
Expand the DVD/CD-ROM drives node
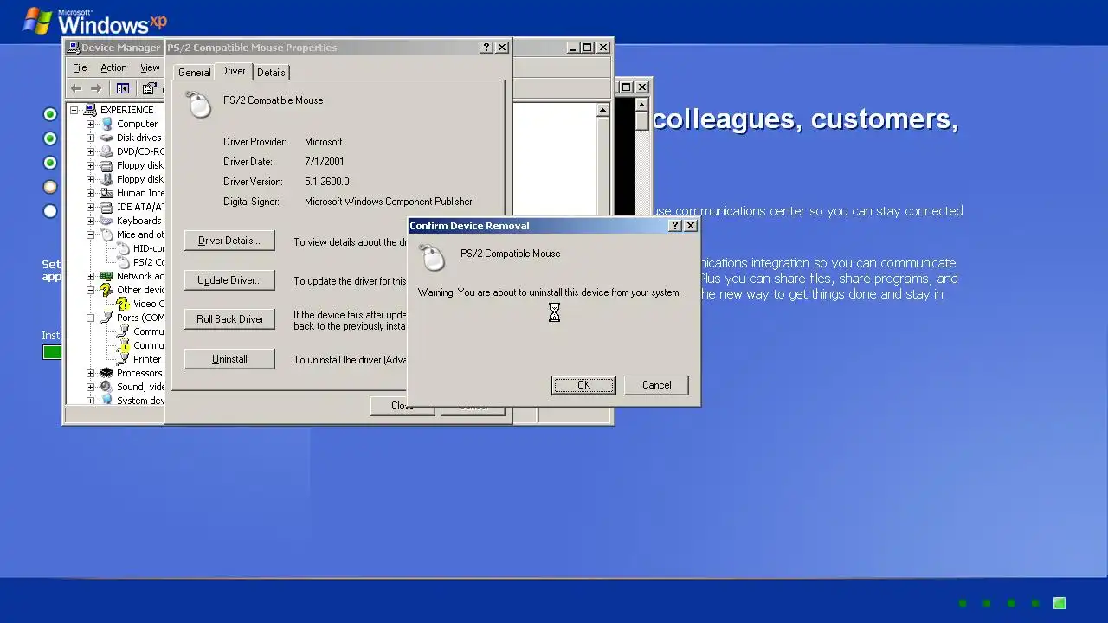click(x=90, y=151)
